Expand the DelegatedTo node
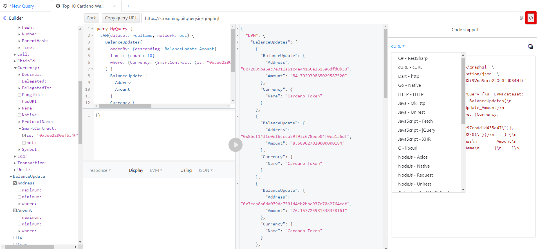Viewport: 538px width, 249px height. pos(19,88)
